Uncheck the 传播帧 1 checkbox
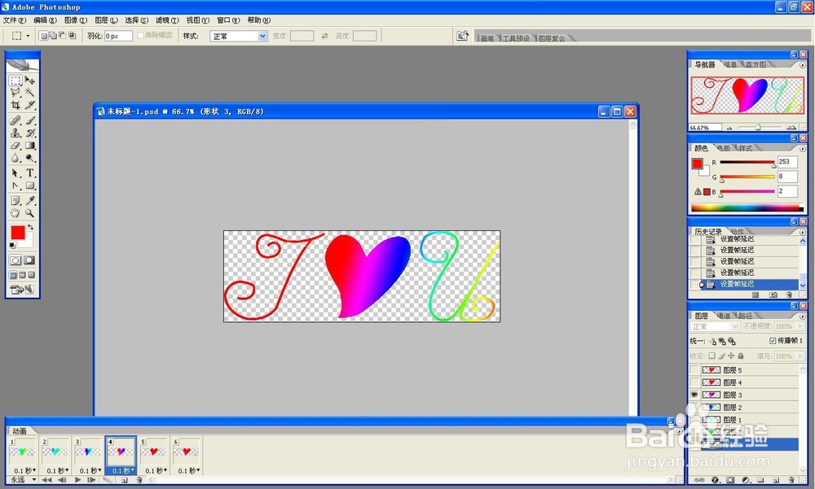815x489 pixels. tap(773, 340)
